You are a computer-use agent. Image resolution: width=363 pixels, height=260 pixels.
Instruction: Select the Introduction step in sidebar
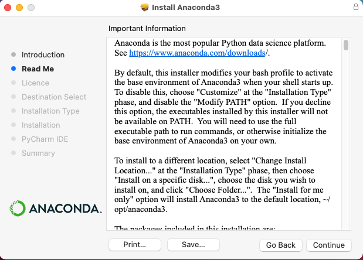[x=43, y=55]
